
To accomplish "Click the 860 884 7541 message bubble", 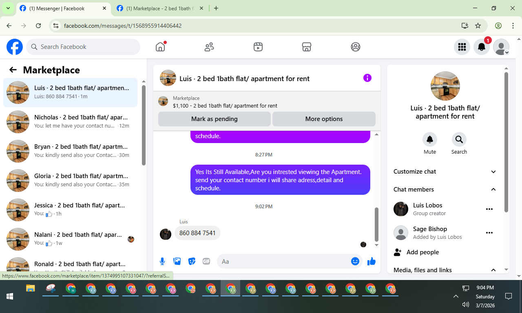I will click(x=197, y=233).
